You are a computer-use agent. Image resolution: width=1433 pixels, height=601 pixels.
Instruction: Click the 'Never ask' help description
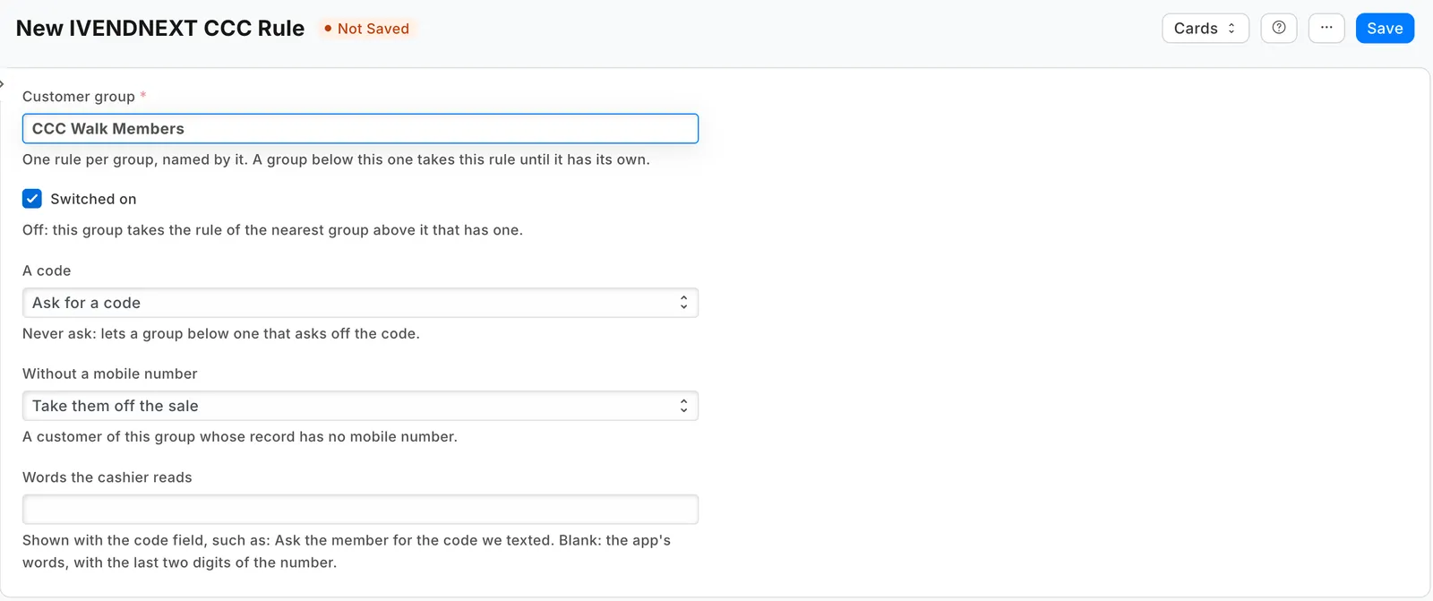[x=221, y=333]
